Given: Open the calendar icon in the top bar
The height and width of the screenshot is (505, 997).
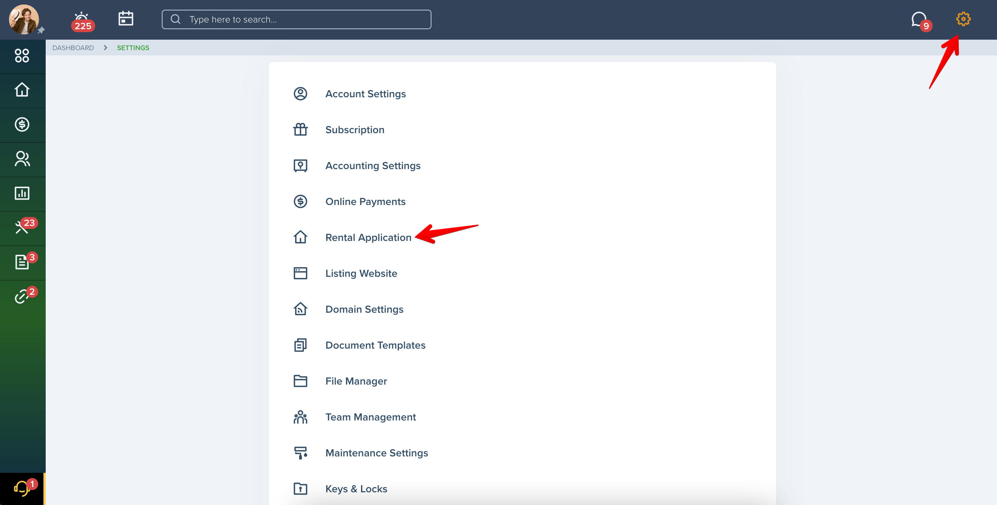Looking at the screenshot, I should click(126, 19).
